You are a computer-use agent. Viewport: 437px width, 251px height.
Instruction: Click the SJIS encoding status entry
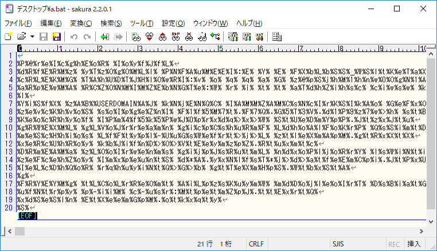pos(338,244)
